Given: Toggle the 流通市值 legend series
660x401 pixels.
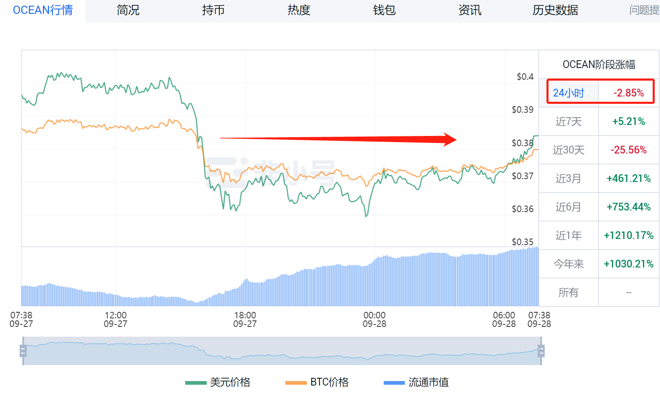Looking at the screenshot, I should pos(416,382).
